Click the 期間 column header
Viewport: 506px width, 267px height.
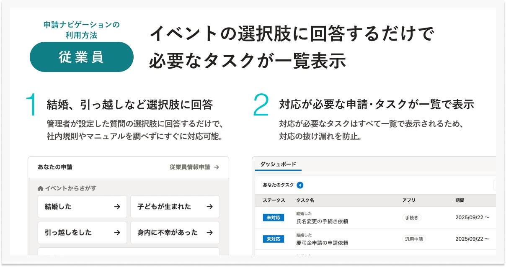[x=460, y=200]
